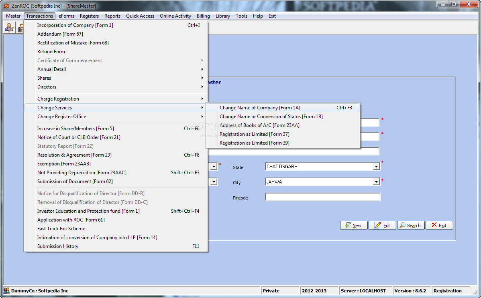The image size is (481, 298).
Task: Choose Notice of Court or CLB Order
Action: pyautogui.click(x=116, y=137)
